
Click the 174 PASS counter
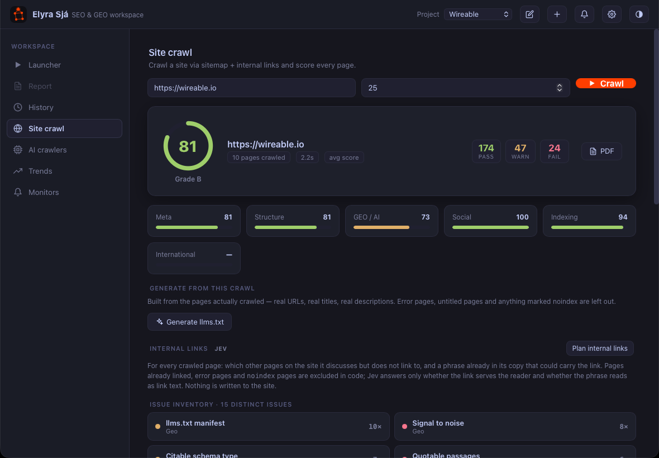coord(486,151)
